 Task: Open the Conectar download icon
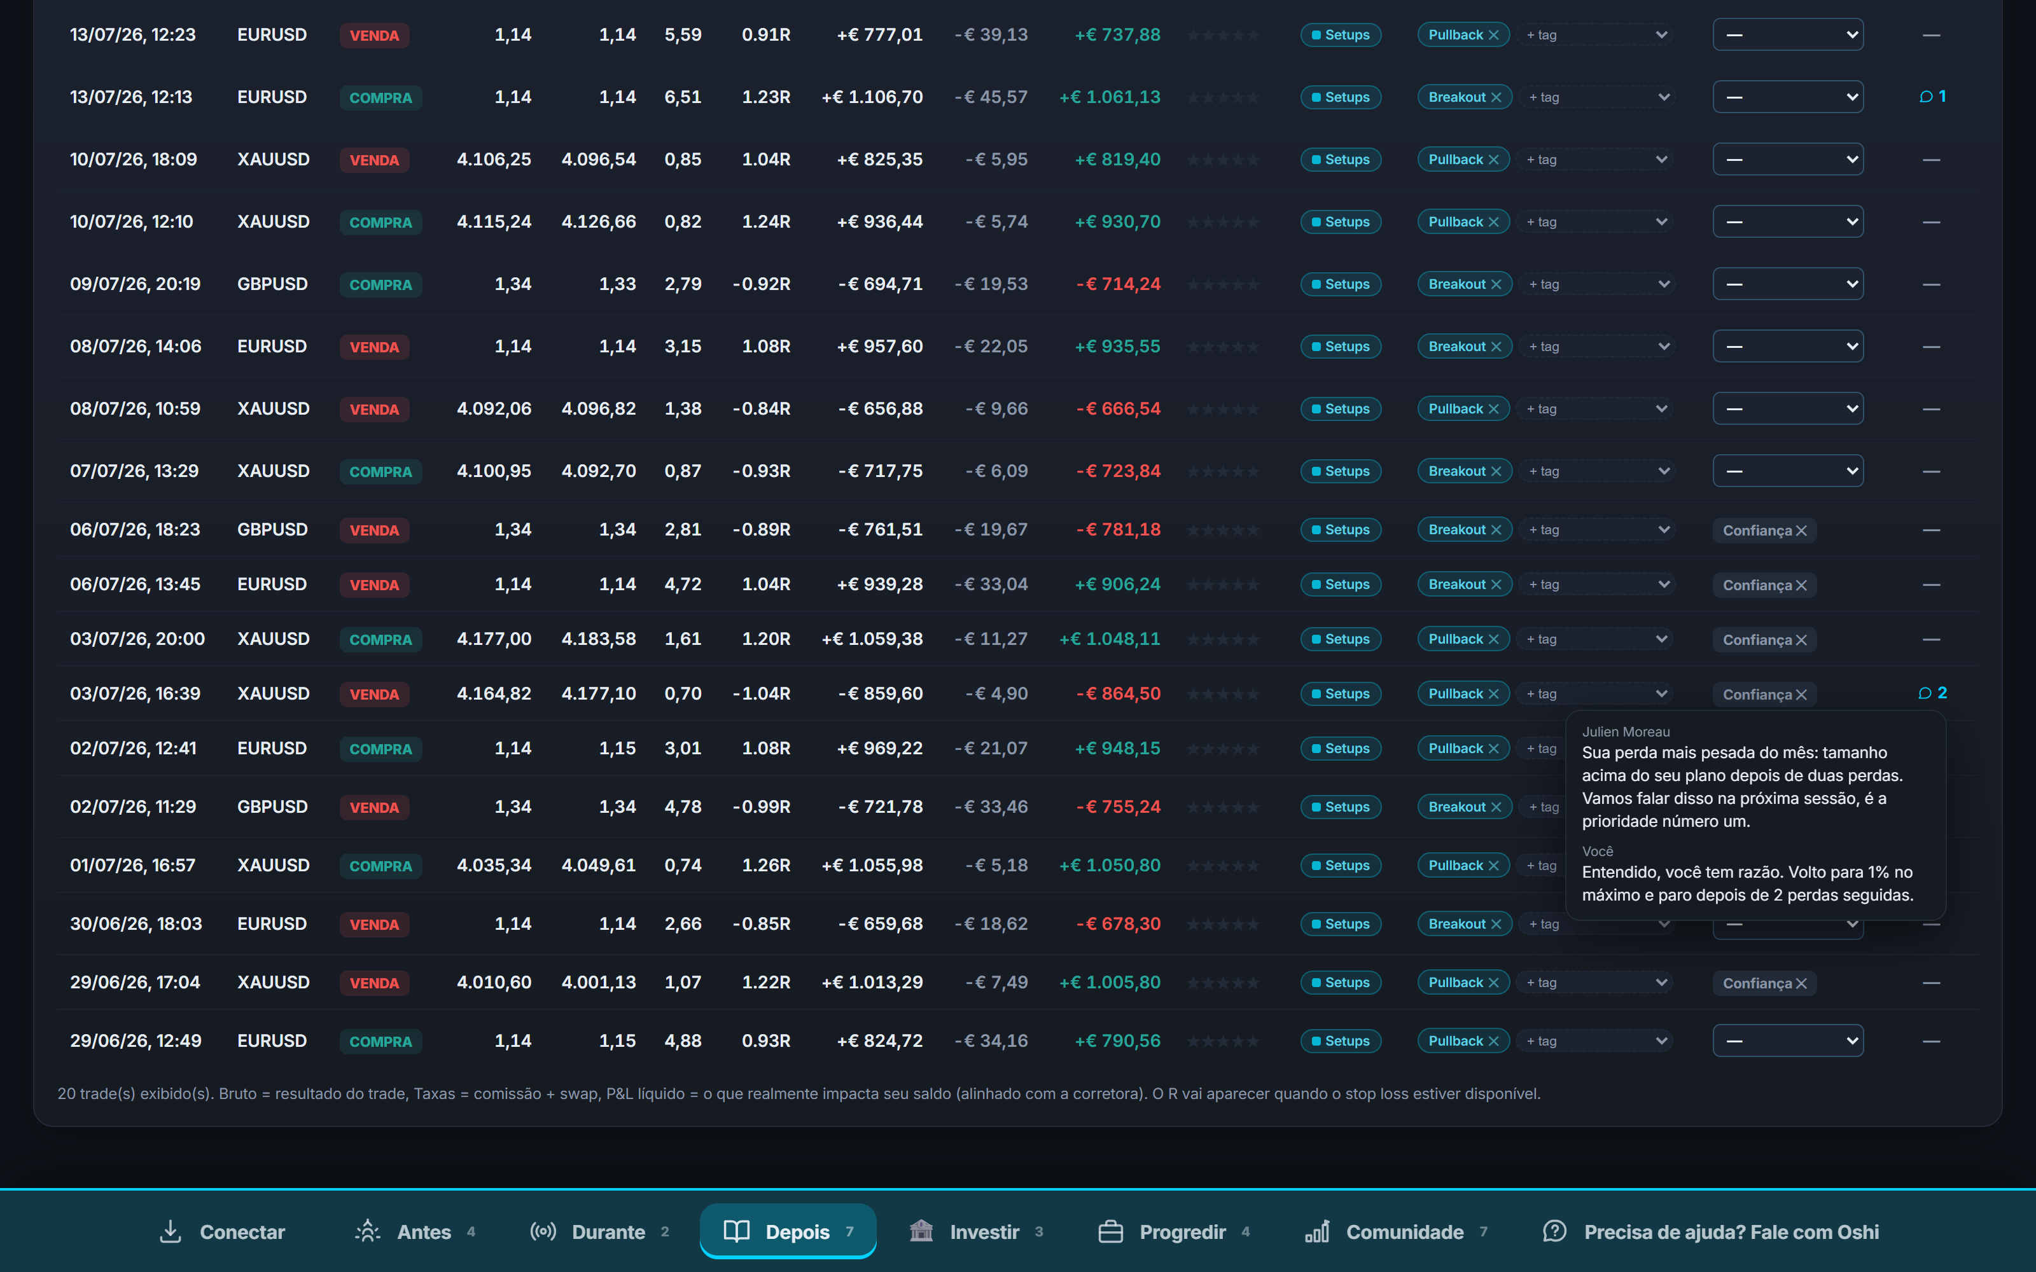[171, 1232]
